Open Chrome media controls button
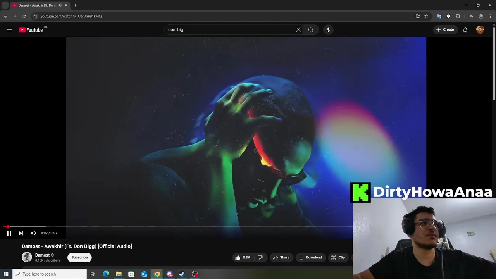 click(x=472, y=16)
